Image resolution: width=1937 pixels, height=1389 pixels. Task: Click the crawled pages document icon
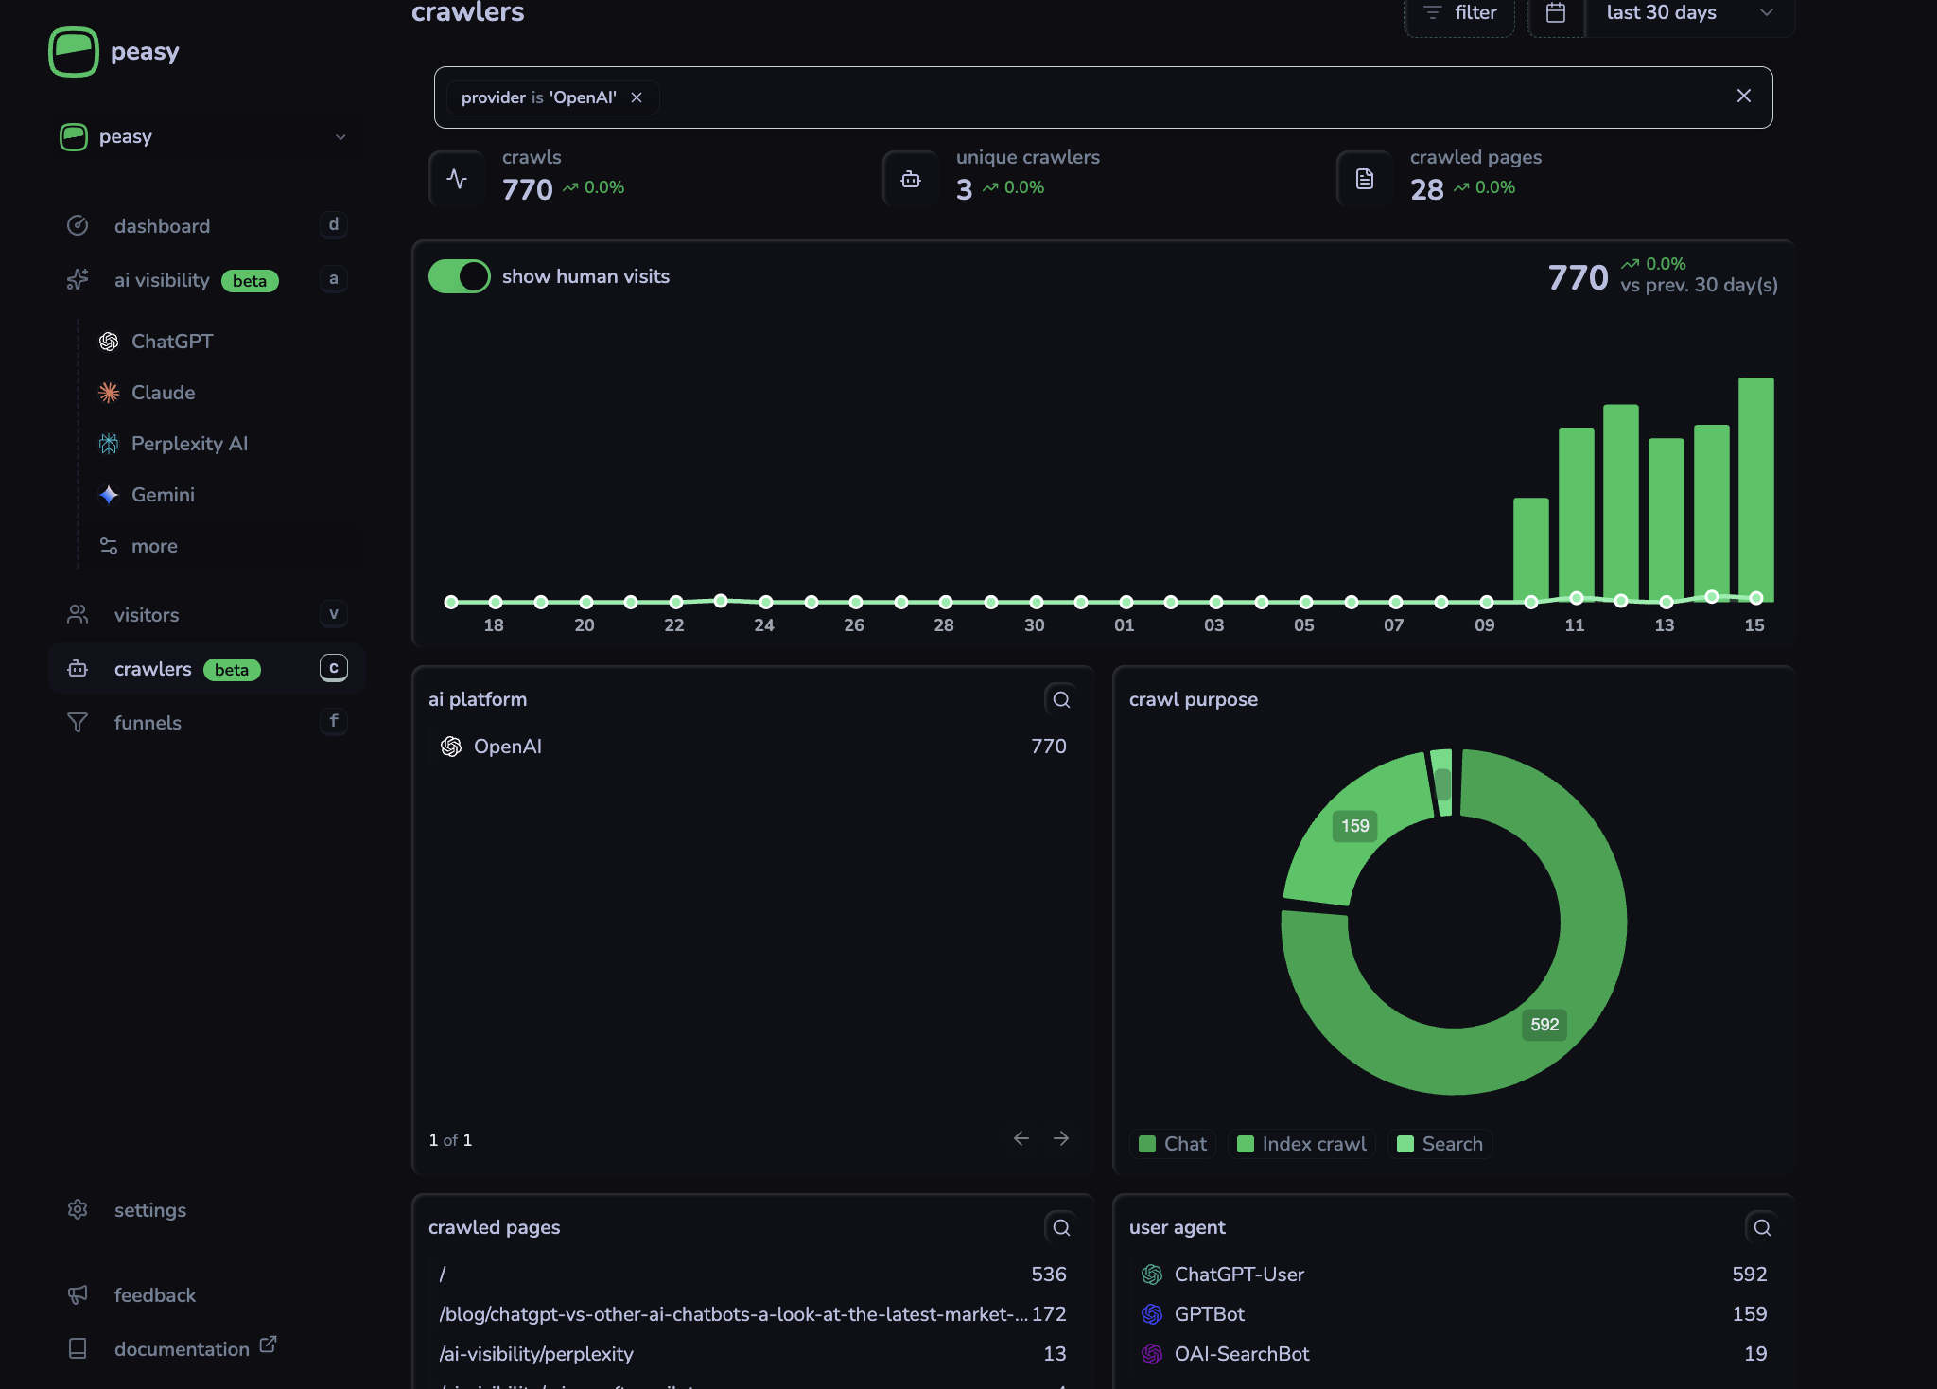(1365, 179)
